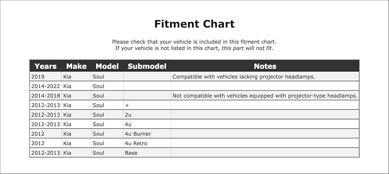Select the "Not compatible" projector-type headlamps note
The image size is (389, 174).
pyautogui.click(x=265, y=96)
